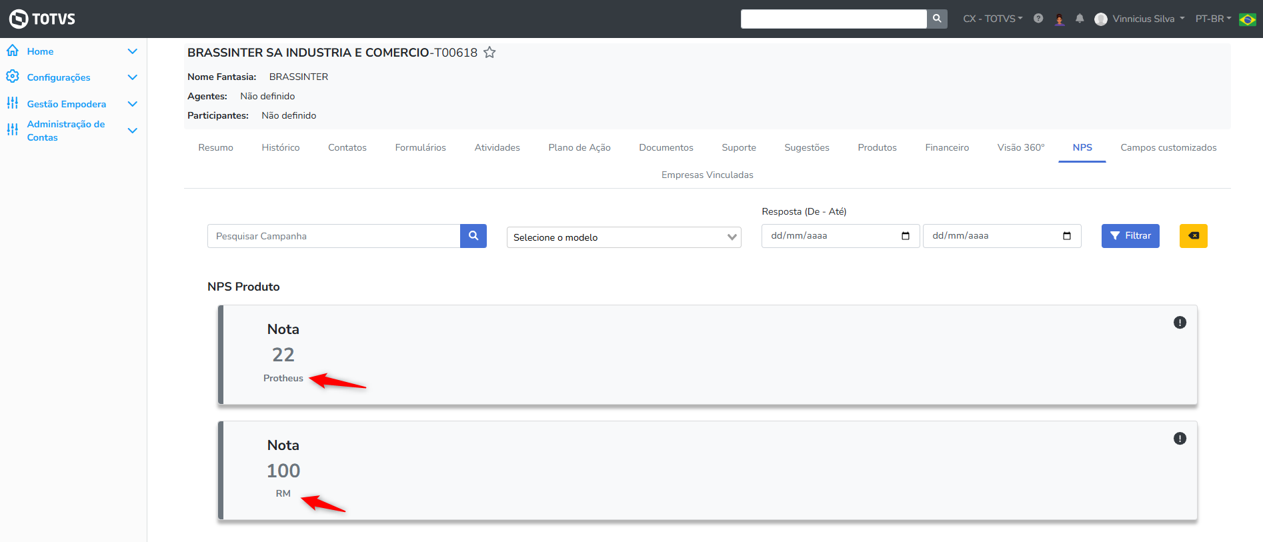The width and height of the screenshot is (1263, 542).
Task: Click the Home house icon
Action: coord(13,51)
